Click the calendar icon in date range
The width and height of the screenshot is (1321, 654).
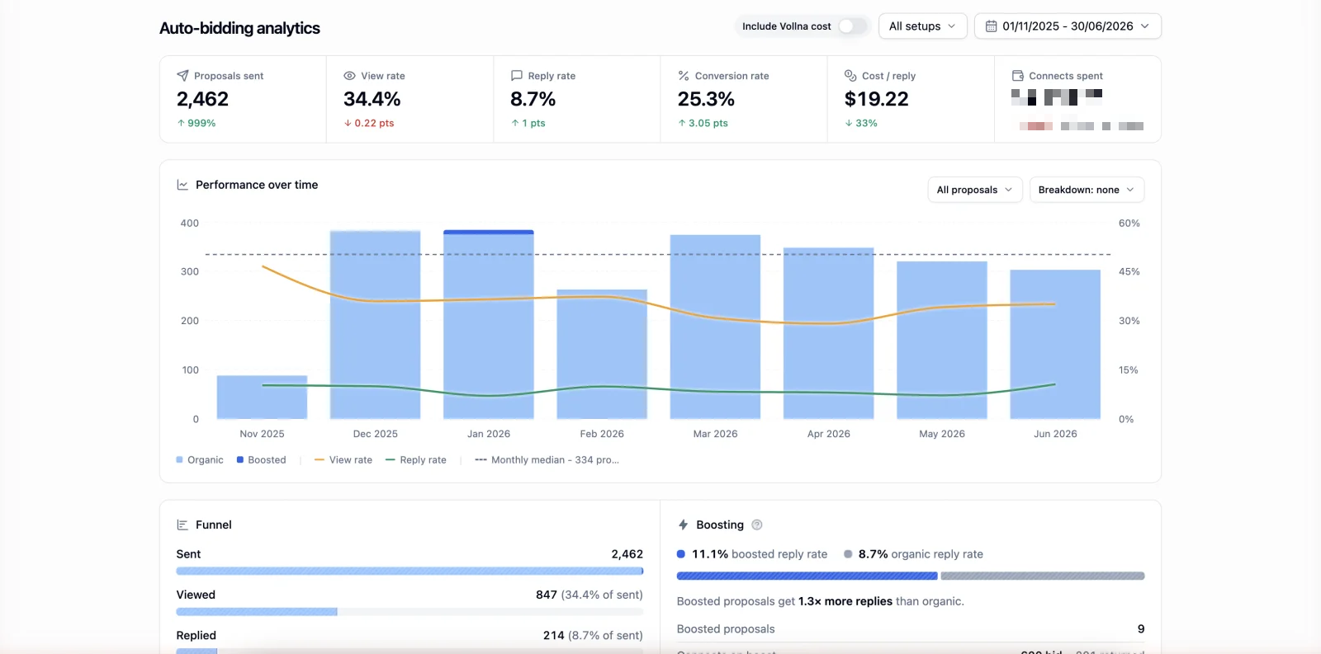(x=991, y=26)
